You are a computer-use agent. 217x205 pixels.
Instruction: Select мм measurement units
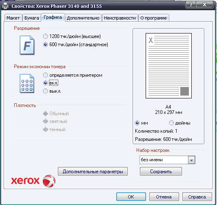[x=137, y=123]
